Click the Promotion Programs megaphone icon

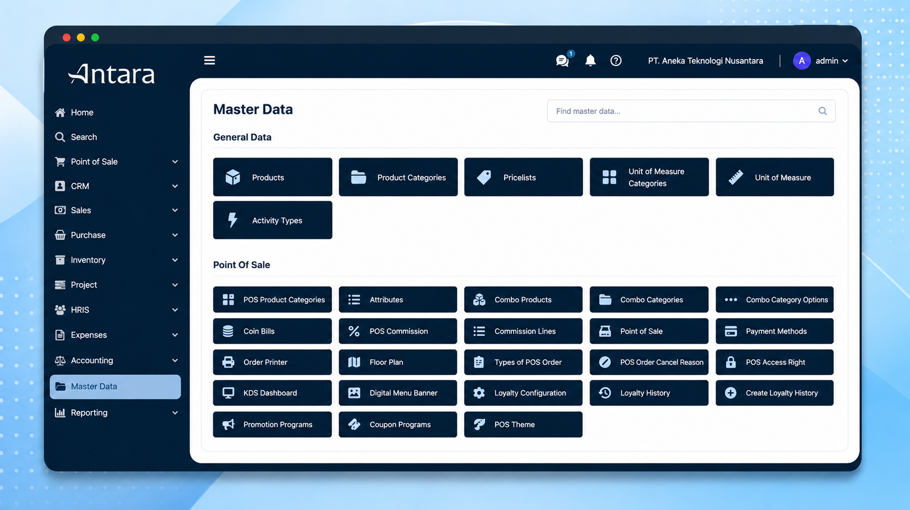(x=228, y=424)
